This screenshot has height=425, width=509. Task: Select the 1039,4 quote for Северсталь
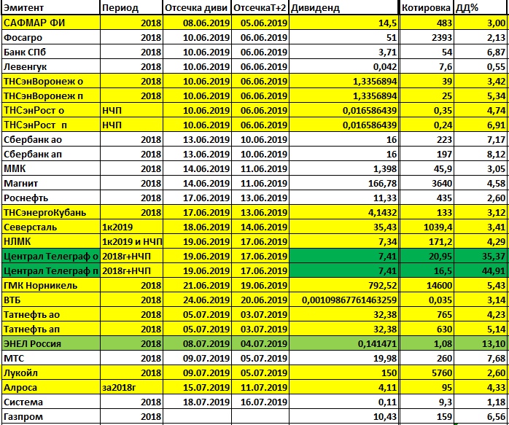point(427,227)
